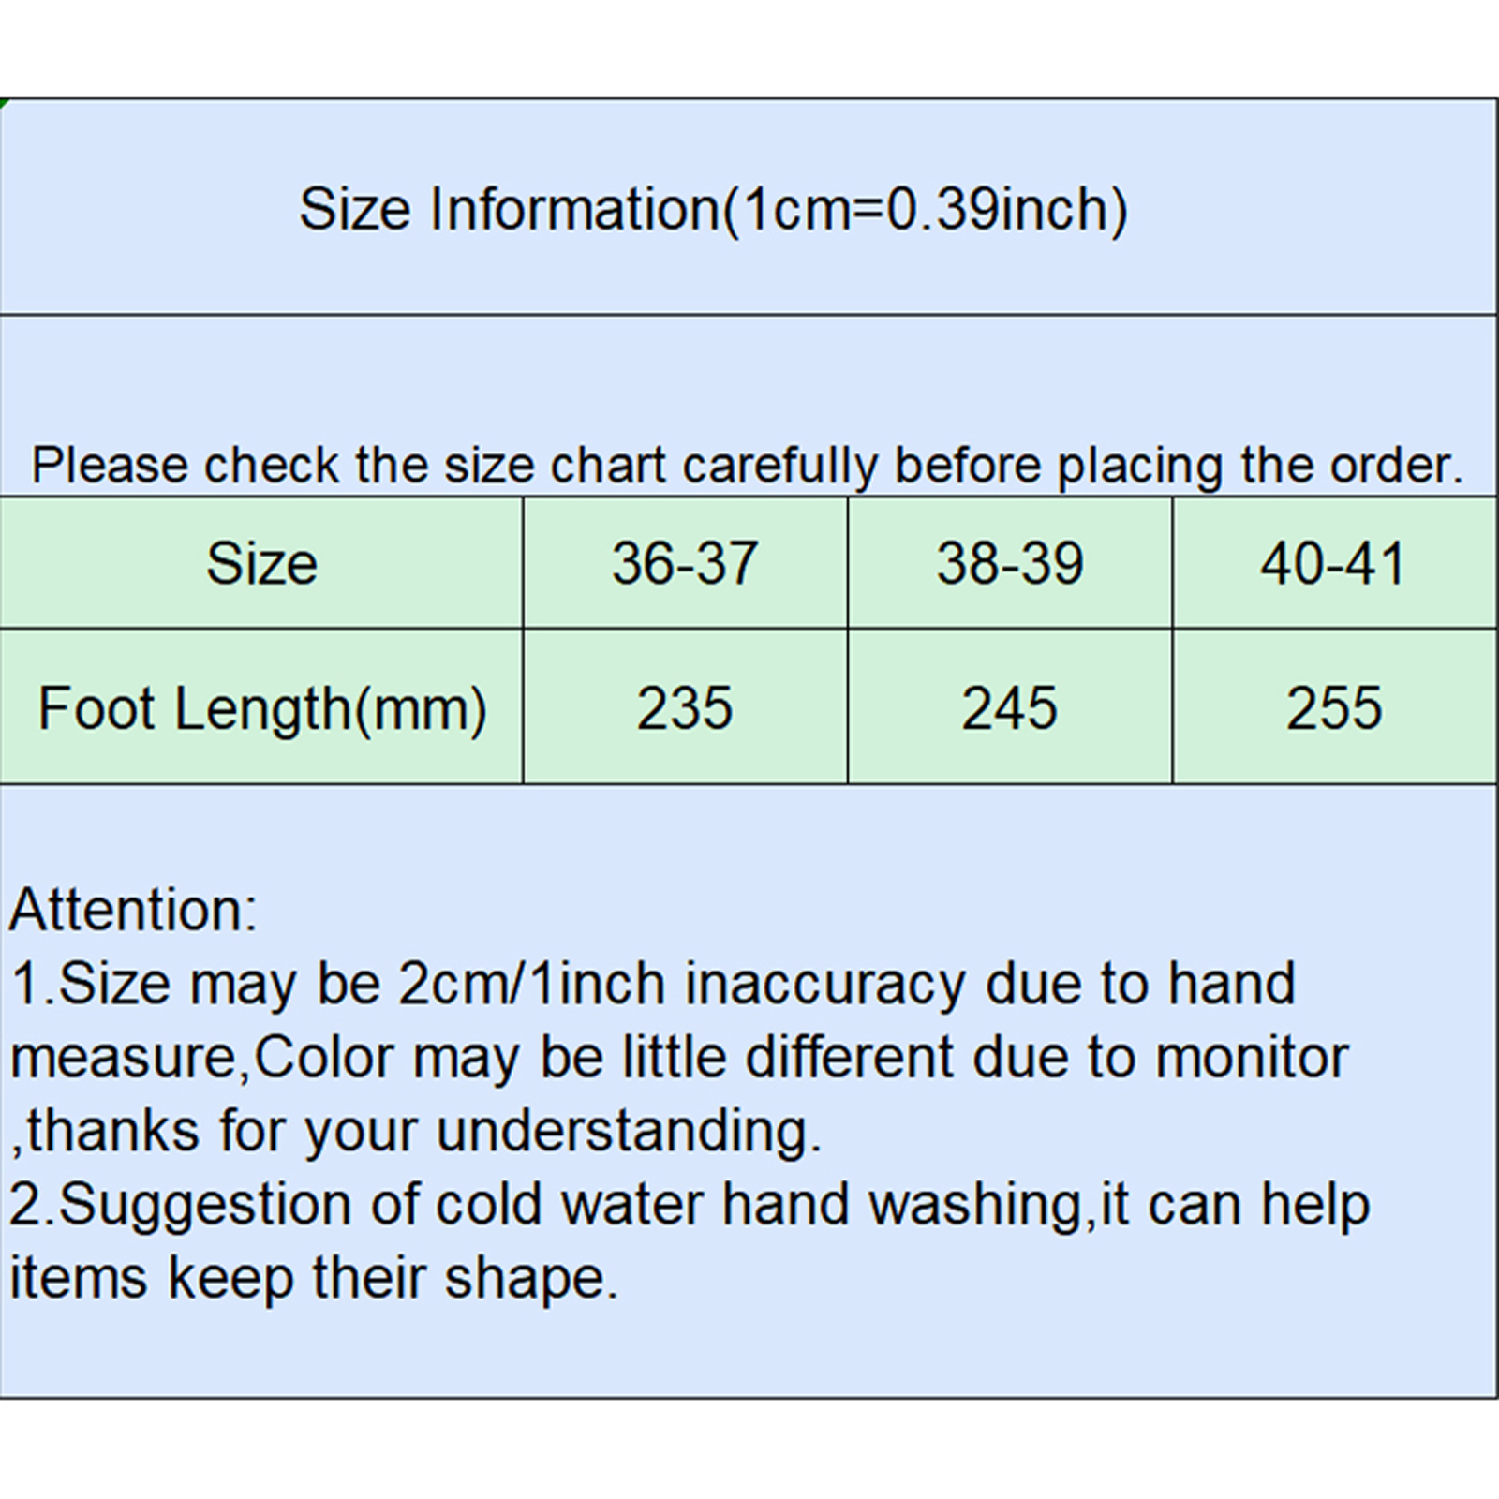This screenshot has width=1499, height=1499.
Task: Click the 'thanks for your understanding' line
Action: coord(417,1131)
